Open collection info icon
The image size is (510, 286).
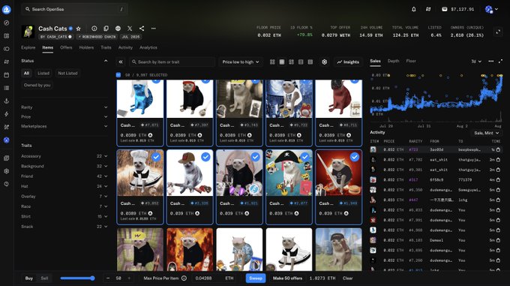tap(94, 29)
